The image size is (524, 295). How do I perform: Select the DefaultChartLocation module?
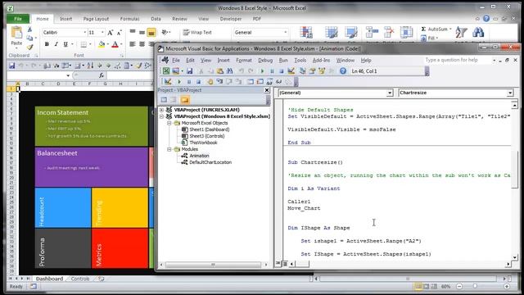[210, 162]
